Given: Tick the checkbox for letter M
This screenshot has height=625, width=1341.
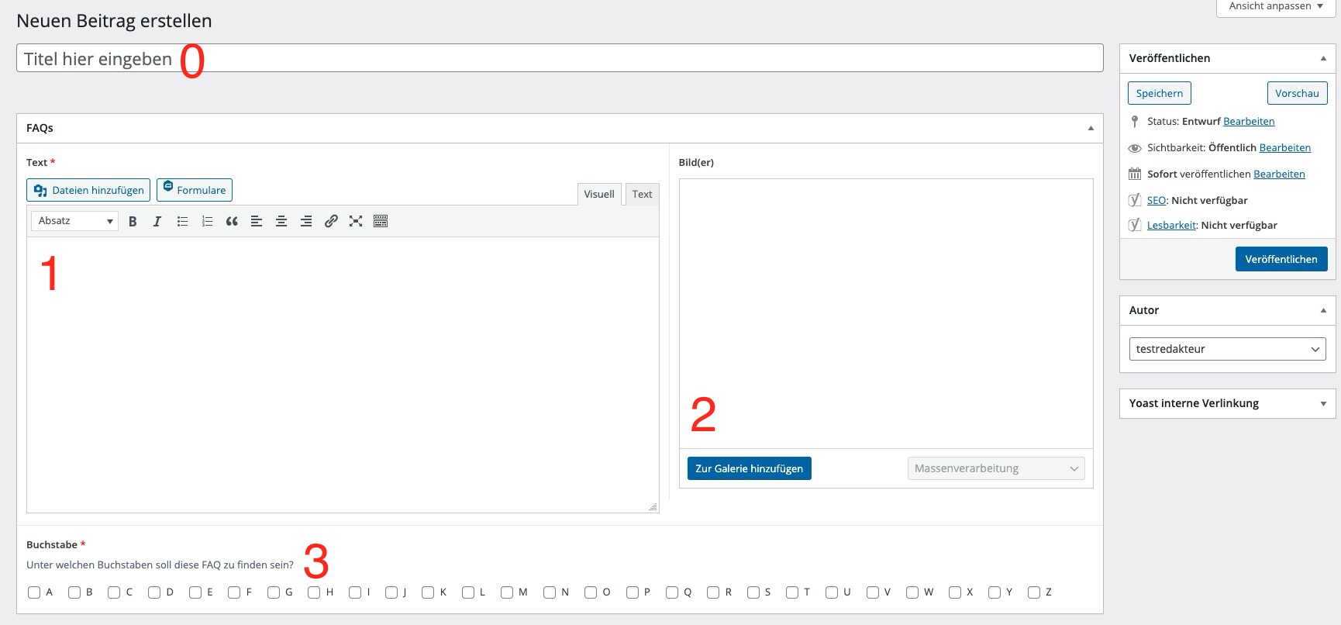Looking at the screenshot, I should click(507, 592).
